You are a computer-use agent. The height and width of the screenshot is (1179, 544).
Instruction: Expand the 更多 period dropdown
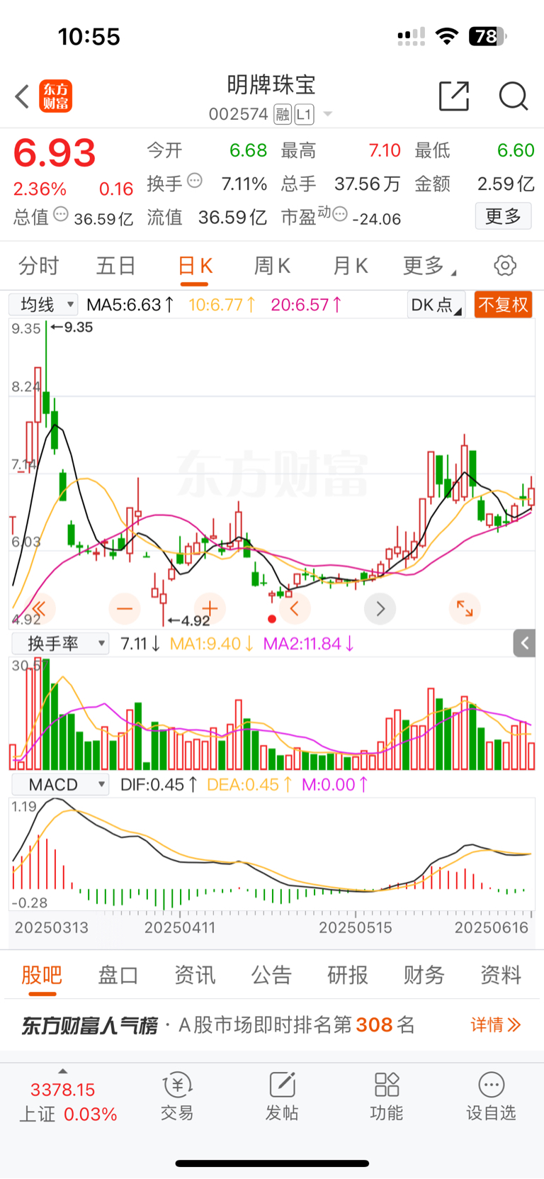pyautogui.click(x=429, y=266)
